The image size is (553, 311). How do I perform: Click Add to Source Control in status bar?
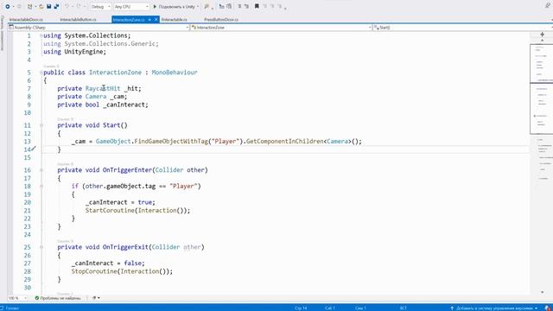coord(493,308)
